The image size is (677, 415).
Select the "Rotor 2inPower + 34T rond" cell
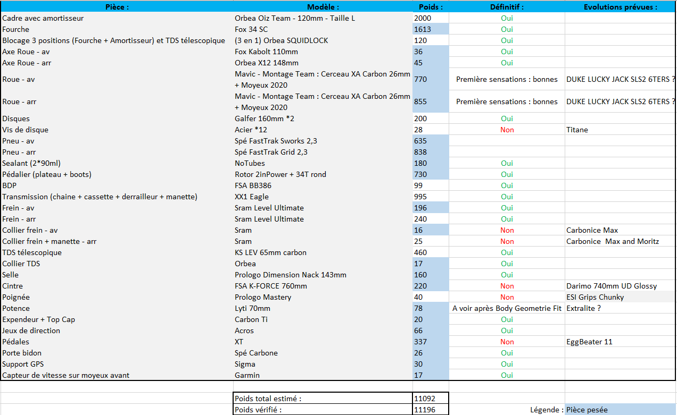[323, 174]
